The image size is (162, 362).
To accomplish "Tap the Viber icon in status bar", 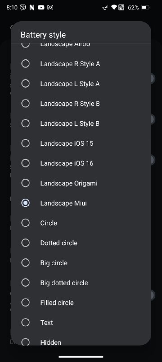I will point(23,7).
